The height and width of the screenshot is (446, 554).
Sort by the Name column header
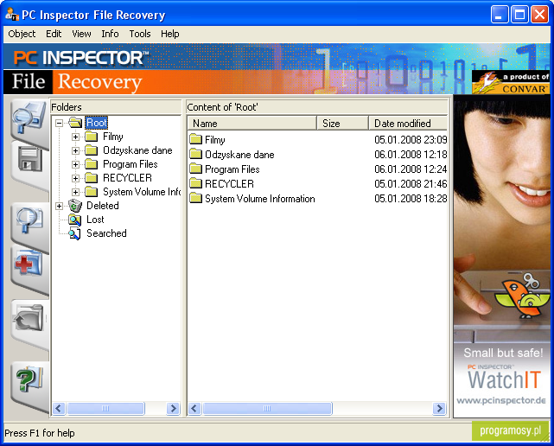pyautogui.click(x=252, y=124)
